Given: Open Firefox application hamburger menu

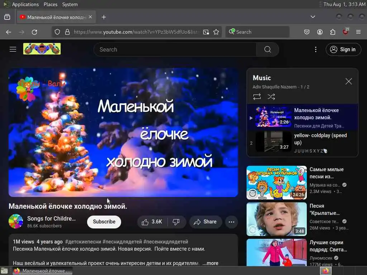Looking at the screenshot, I should 358,32.
